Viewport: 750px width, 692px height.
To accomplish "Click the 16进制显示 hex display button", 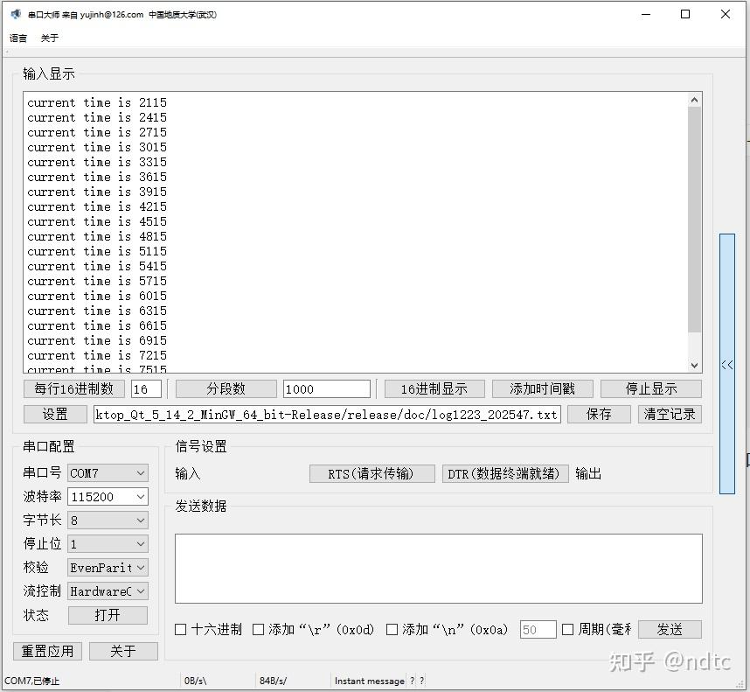I will [x=434, y=388].
